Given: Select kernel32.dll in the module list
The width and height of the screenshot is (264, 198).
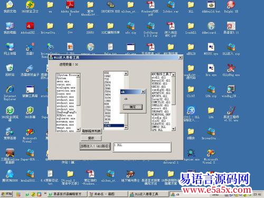Looking at the screenshot, I should (x=162, y=80).
